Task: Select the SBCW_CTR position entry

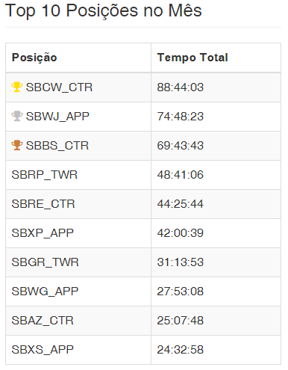Action: click(59, 87)
